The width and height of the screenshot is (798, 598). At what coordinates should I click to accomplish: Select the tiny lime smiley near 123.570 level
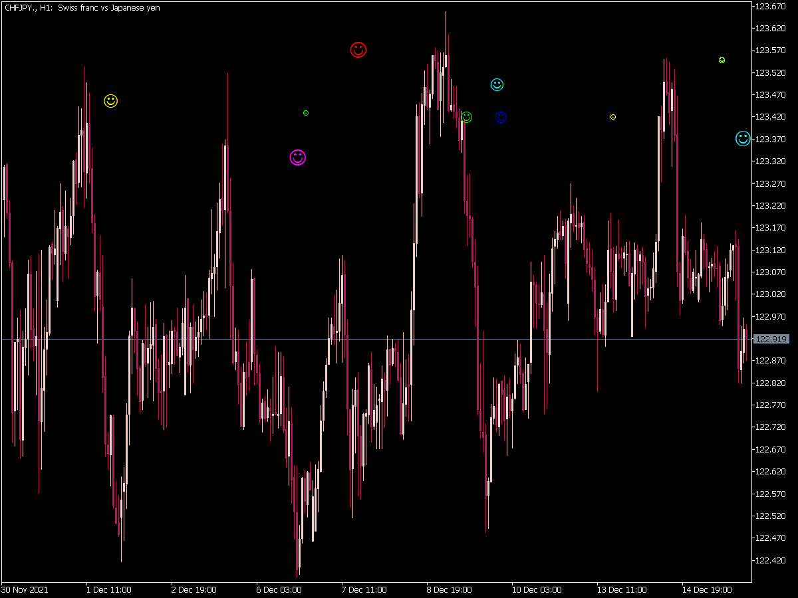coord(722,60)
